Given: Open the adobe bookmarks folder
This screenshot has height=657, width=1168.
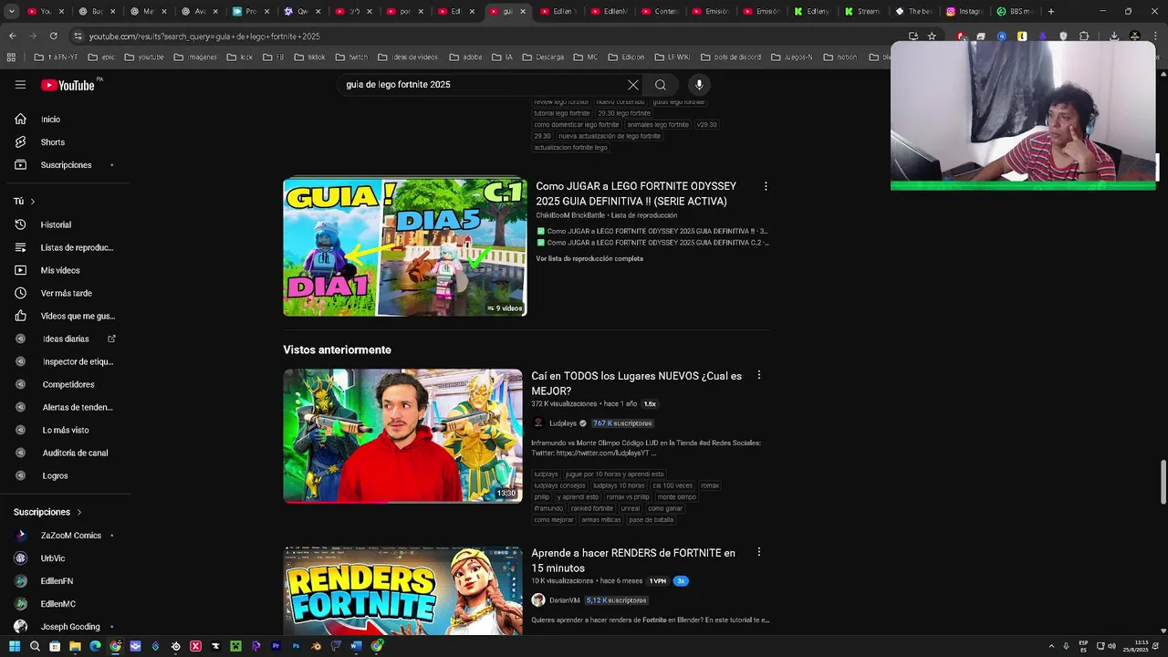Looking at the screenshot, I should (465, 57).
